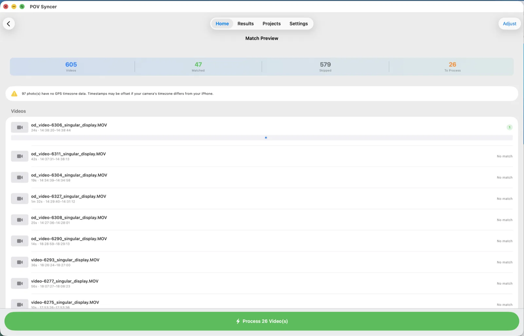Select od_video-6304_singular_display.MOV filename
Viewport: 524px width, 336px height.
click(x=69, y=175)
